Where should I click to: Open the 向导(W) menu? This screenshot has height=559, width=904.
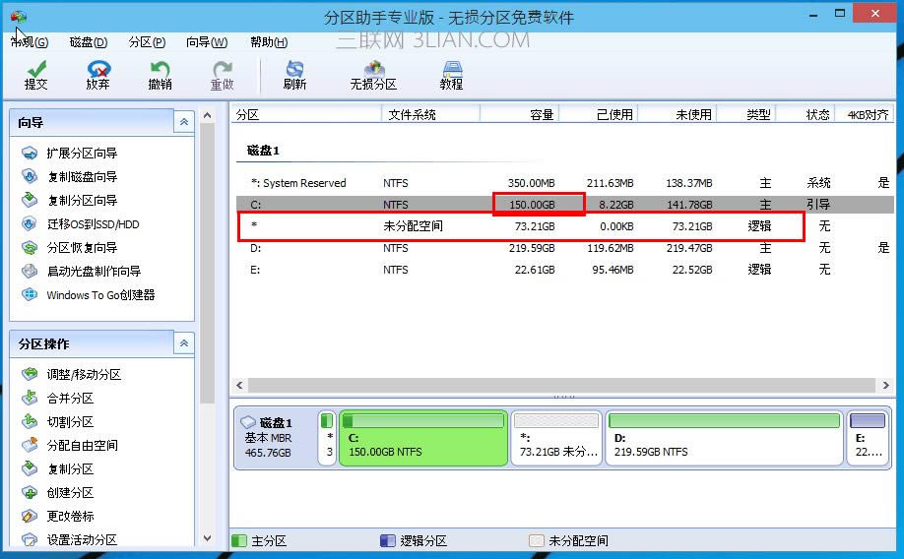coord(207,42)
